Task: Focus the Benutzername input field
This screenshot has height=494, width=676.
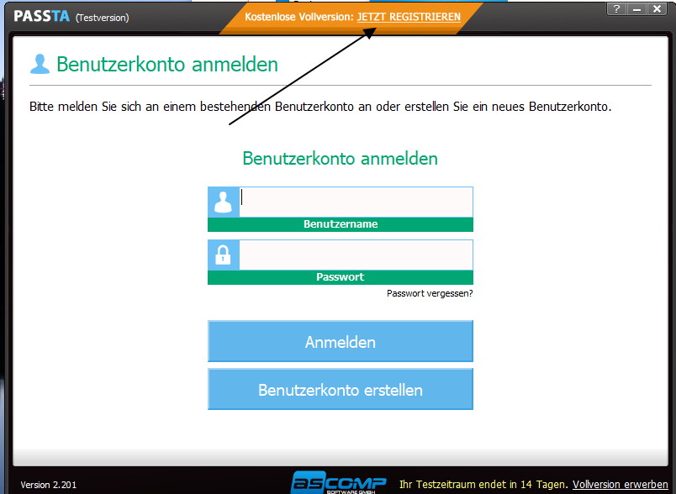Action: 356,202
